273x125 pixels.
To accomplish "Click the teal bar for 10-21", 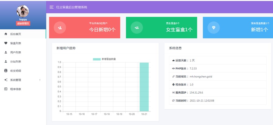I will pyautogui.click(x=144, y=87).
